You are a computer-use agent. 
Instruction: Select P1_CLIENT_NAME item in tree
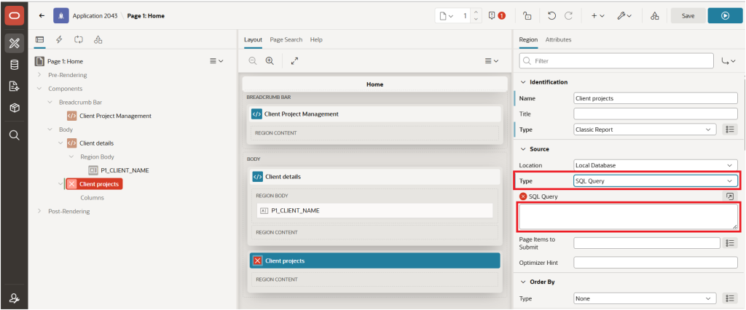coord(125,170)
